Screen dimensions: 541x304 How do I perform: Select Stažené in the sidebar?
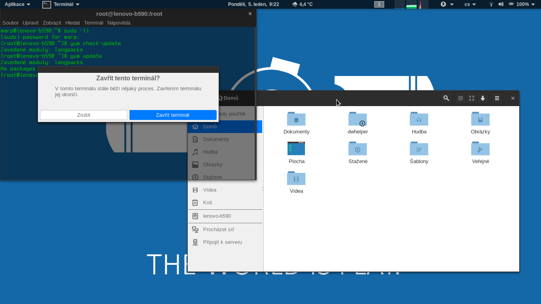(x=225, y=177)
